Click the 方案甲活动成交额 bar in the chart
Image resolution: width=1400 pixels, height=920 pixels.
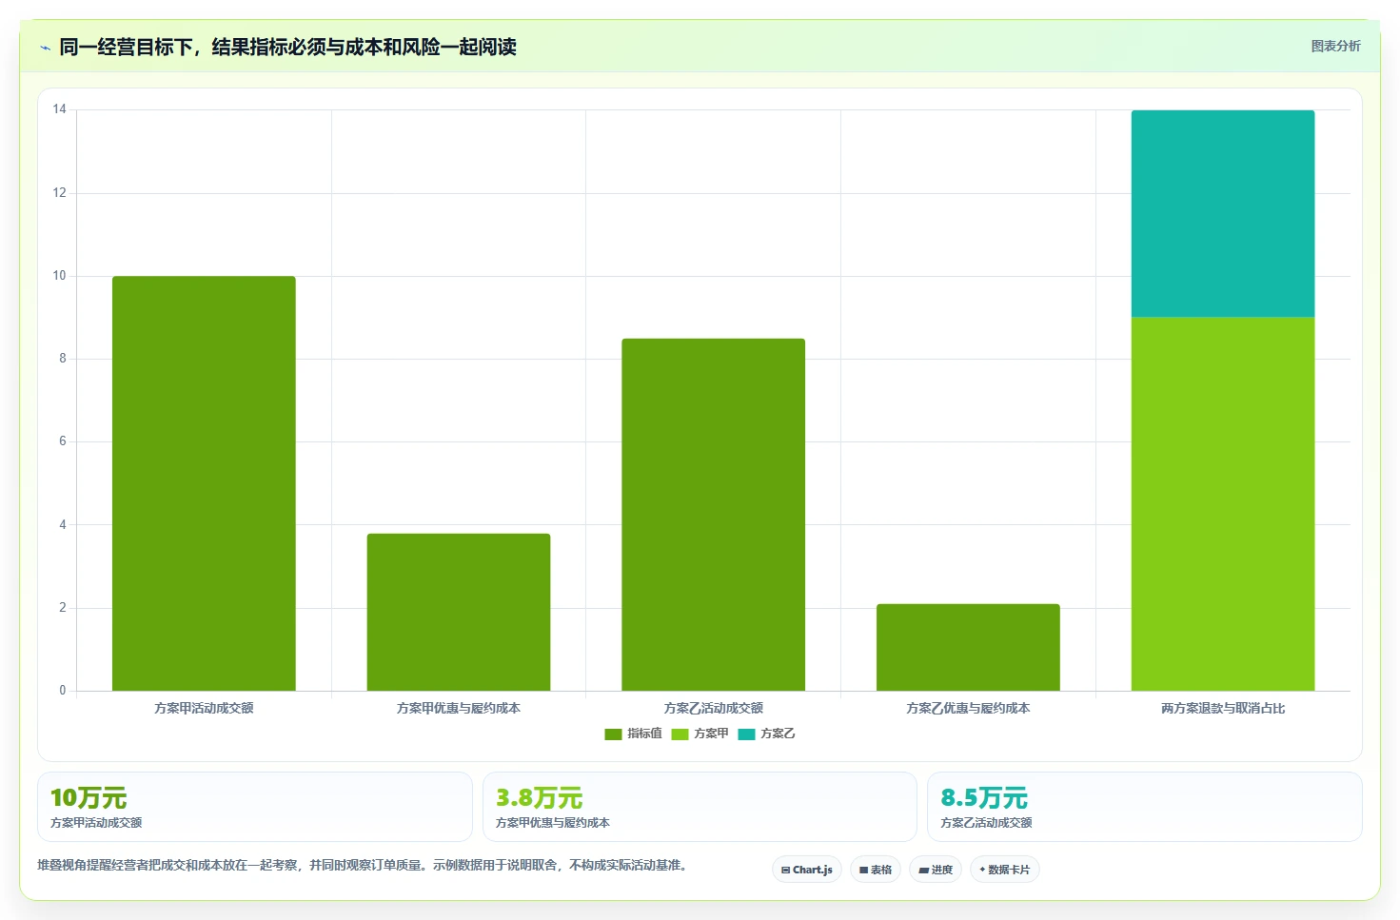[x=204, y=483]
